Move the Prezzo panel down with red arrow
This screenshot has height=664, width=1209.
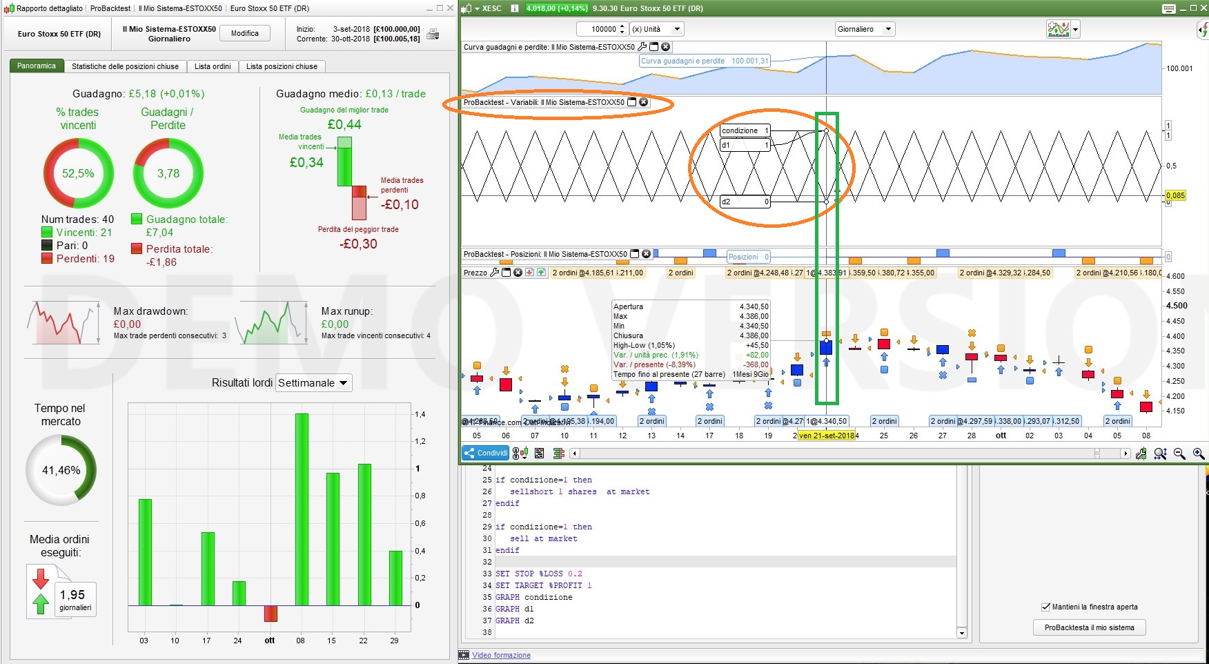pos(529,273)
